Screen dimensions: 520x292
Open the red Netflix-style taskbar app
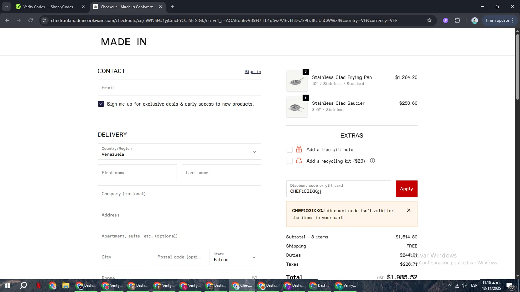[x=38, y=285]
